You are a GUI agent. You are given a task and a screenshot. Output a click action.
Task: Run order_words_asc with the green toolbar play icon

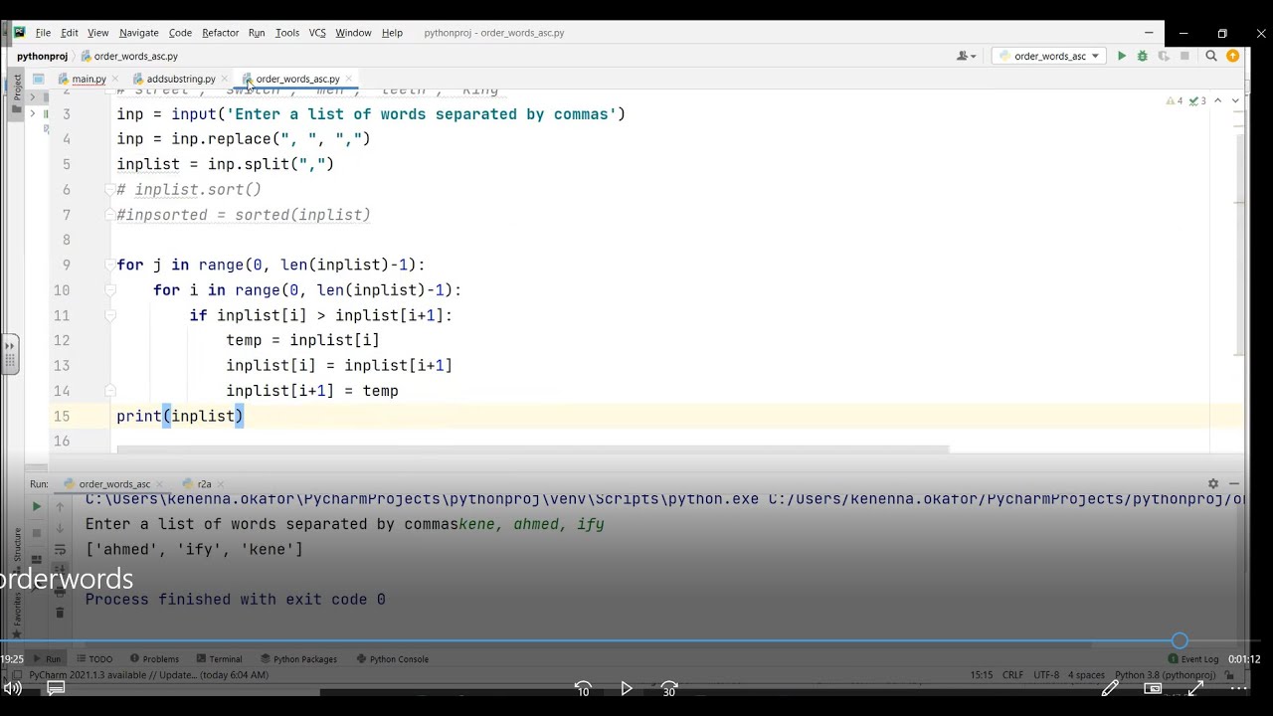tap(1122, 57)
